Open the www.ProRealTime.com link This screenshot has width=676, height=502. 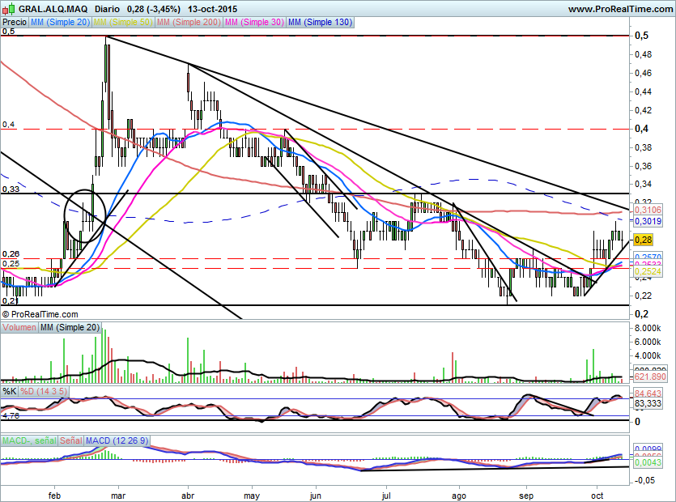click(619, 9)
